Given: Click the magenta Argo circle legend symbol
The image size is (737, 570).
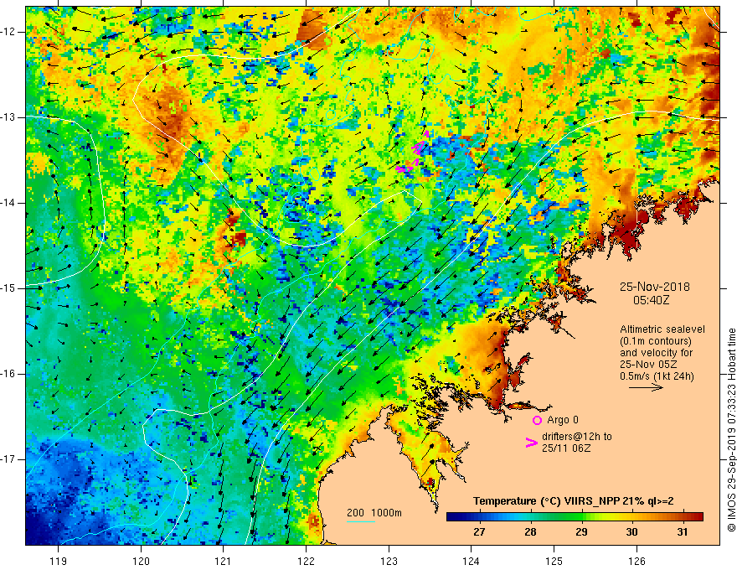Looking at the screenshot, I should pos(537,420).
